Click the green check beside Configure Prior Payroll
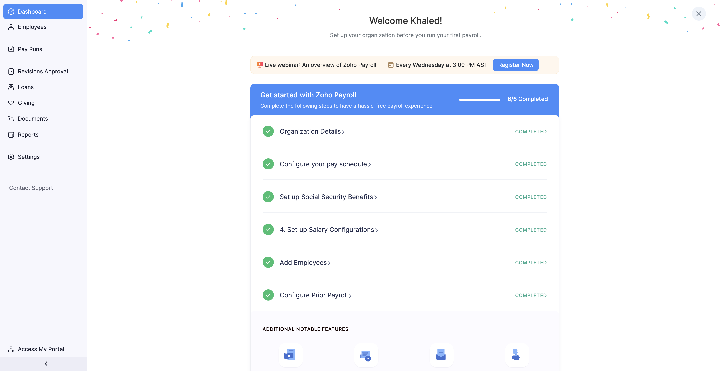This screenshot has height=371, width=720. pos(268,295)
